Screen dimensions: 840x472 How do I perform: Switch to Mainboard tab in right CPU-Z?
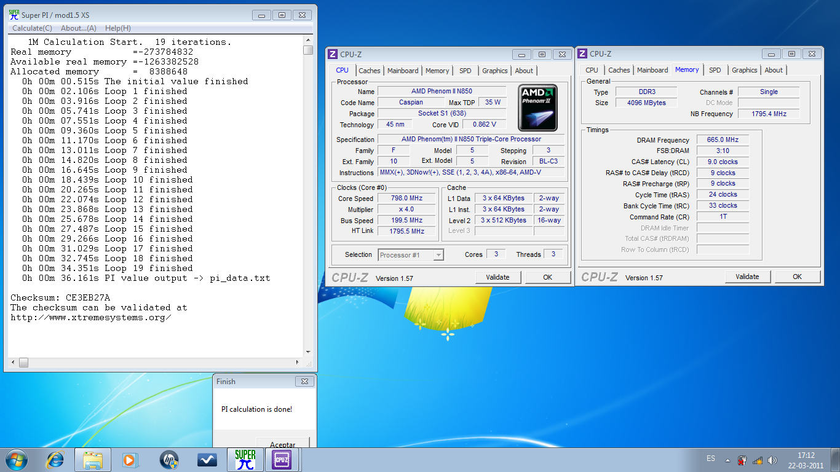pos(652,70)
